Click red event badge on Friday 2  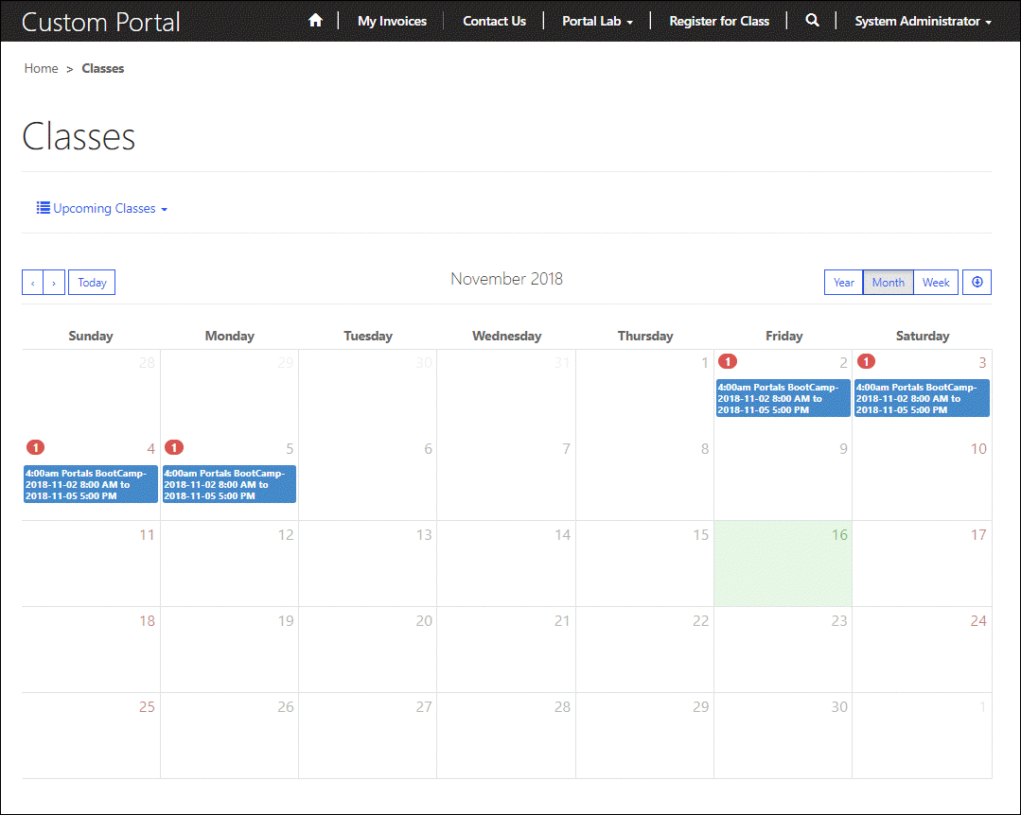coord(728,361)
